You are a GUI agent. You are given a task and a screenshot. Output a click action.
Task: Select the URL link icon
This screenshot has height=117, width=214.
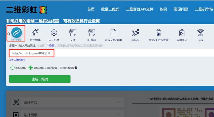click(x=17, y=33)
